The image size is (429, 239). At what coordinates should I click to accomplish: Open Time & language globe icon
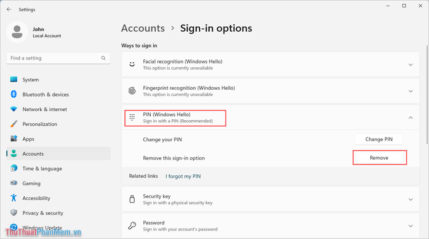pyautogui.click(x=13, y=168)
